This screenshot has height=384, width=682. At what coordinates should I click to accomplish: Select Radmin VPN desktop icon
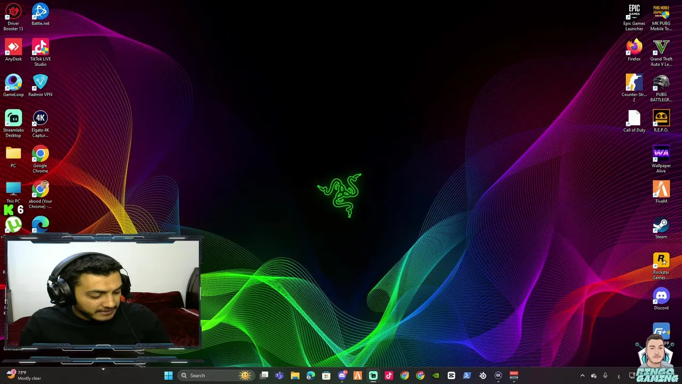[40, 86]
